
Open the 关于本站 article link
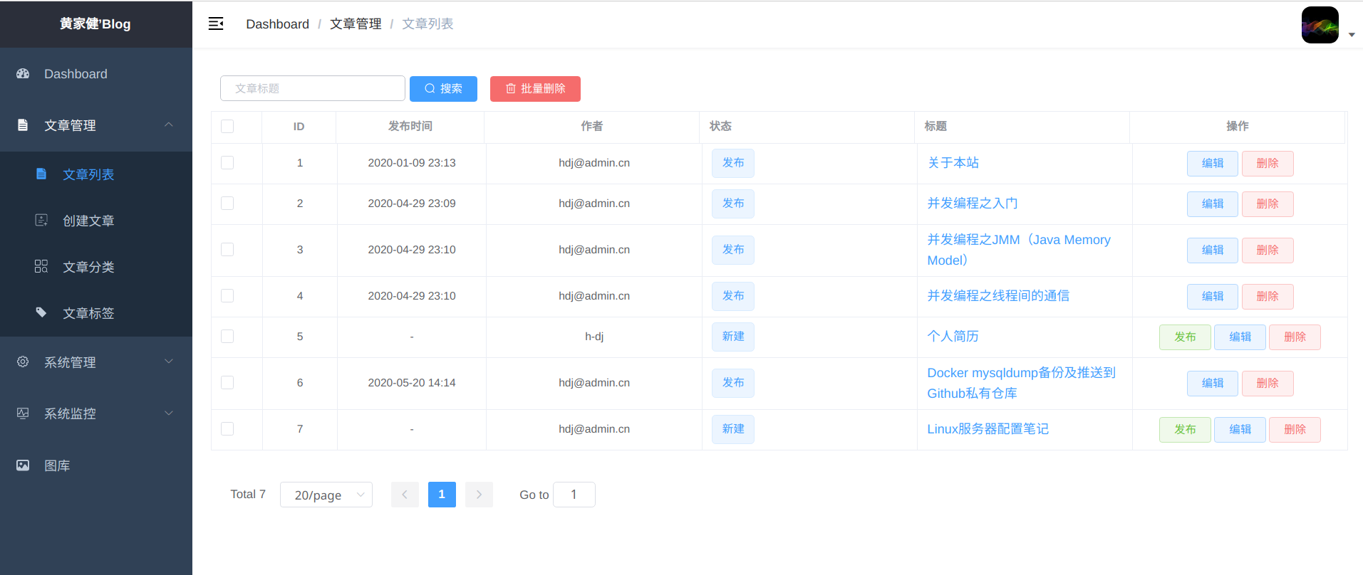[x=953, y=163]
